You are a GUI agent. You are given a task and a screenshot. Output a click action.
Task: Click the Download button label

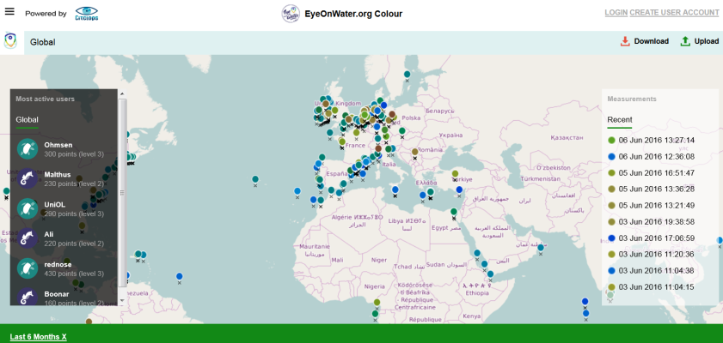(651, 41)
